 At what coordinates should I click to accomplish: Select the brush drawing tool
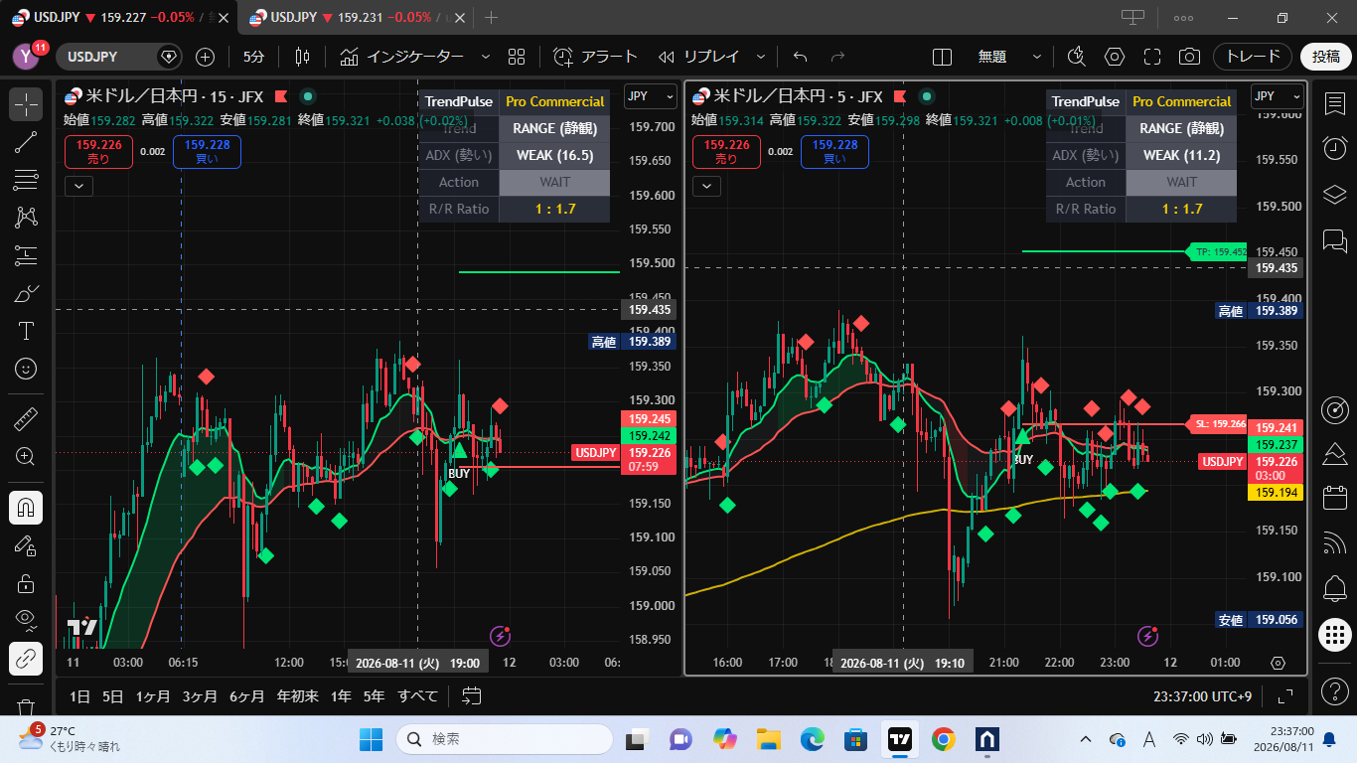click(26, 293)
